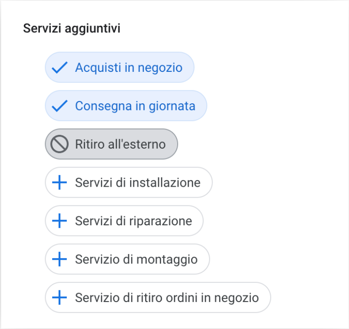Image resolution: width=349 pixels, height=329 pixels.
Task: Click the "Servizio di montaggio" label text
Action: (136, 259)
